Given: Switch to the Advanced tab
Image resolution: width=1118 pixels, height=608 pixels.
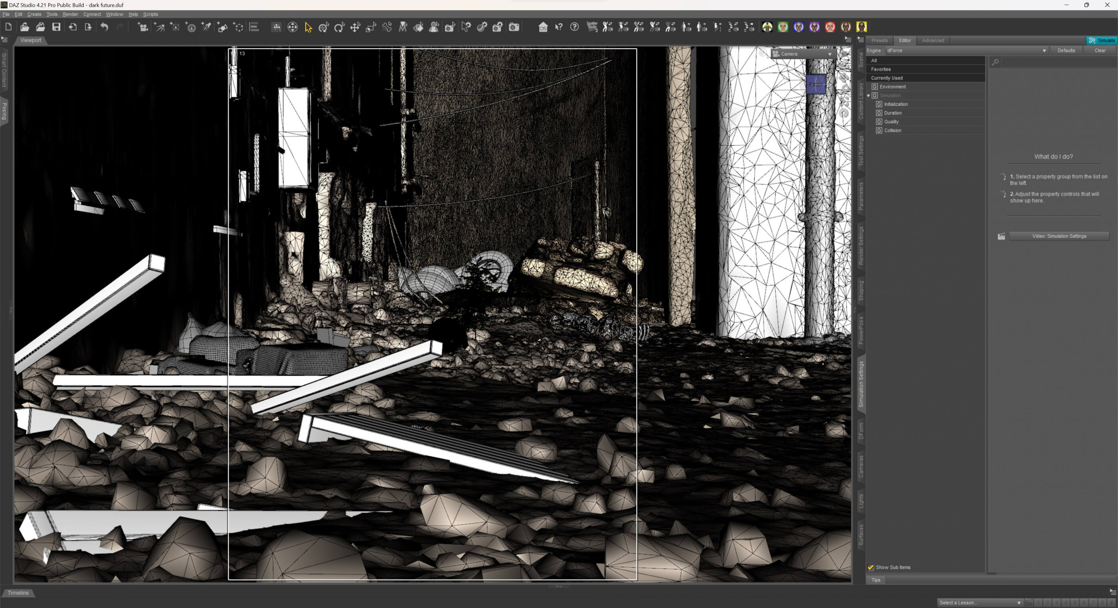Looking at the screenshot, I should [933, 40].
